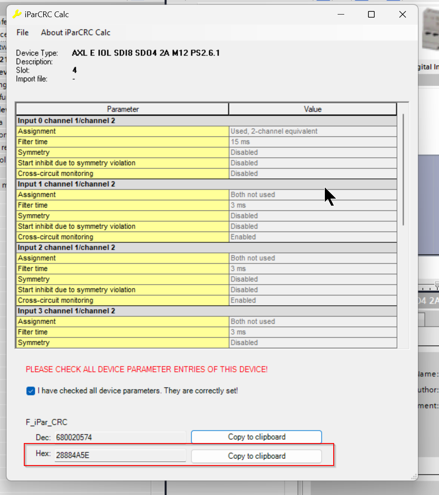
Task: Click Input 3 Filter time '3 ms' value
Action: [313, 332]
